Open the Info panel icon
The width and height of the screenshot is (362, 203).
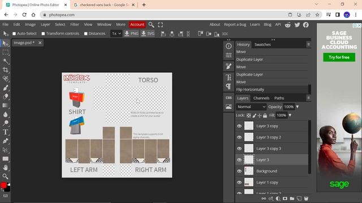229,46
